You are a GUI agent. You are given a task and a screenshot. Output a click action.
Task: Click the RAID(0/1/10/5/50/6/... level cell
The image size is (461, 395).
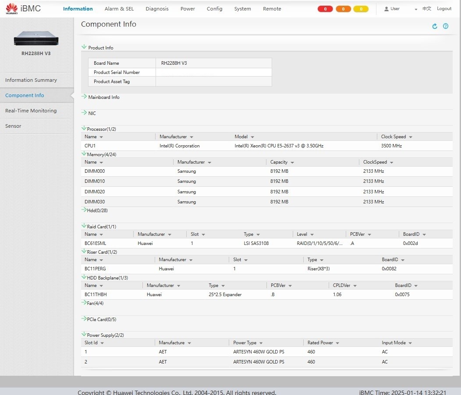(319, 243)
